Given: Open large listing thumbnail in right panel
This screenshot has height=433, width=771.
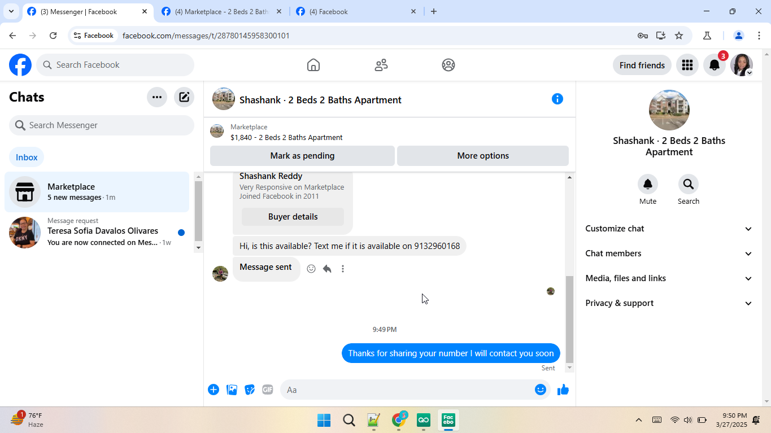Looking at the screenshot, I should (669, 110).
